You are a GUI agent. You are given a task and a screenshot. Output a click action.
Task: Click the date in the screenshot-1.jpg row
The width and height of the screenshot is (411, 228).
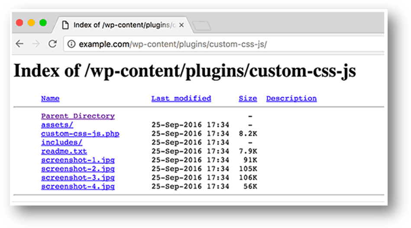tap(190, 160)
